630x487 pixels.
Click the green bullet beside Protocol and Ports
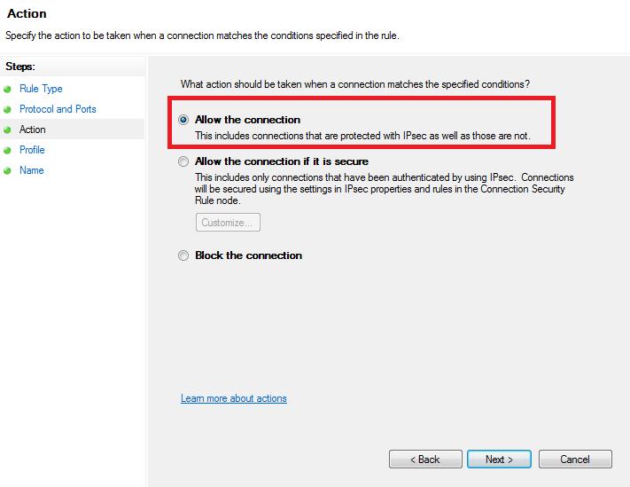[x=7, y=109]
